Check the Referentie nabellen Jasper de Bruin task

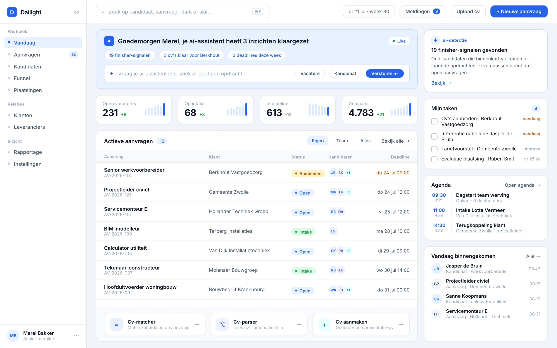click(434, 136)
